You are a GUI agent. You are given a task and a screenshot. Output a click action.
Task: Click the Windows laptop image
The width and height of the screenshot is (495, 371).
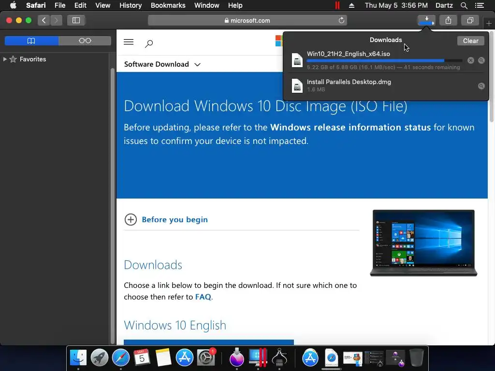tap(423, 243)
